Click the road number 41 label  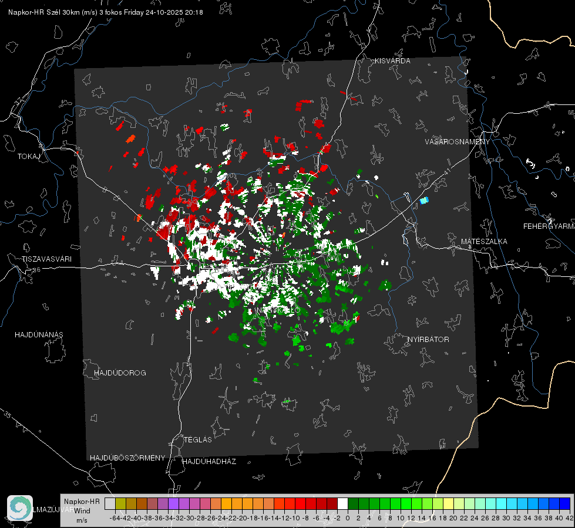point(446,171)
